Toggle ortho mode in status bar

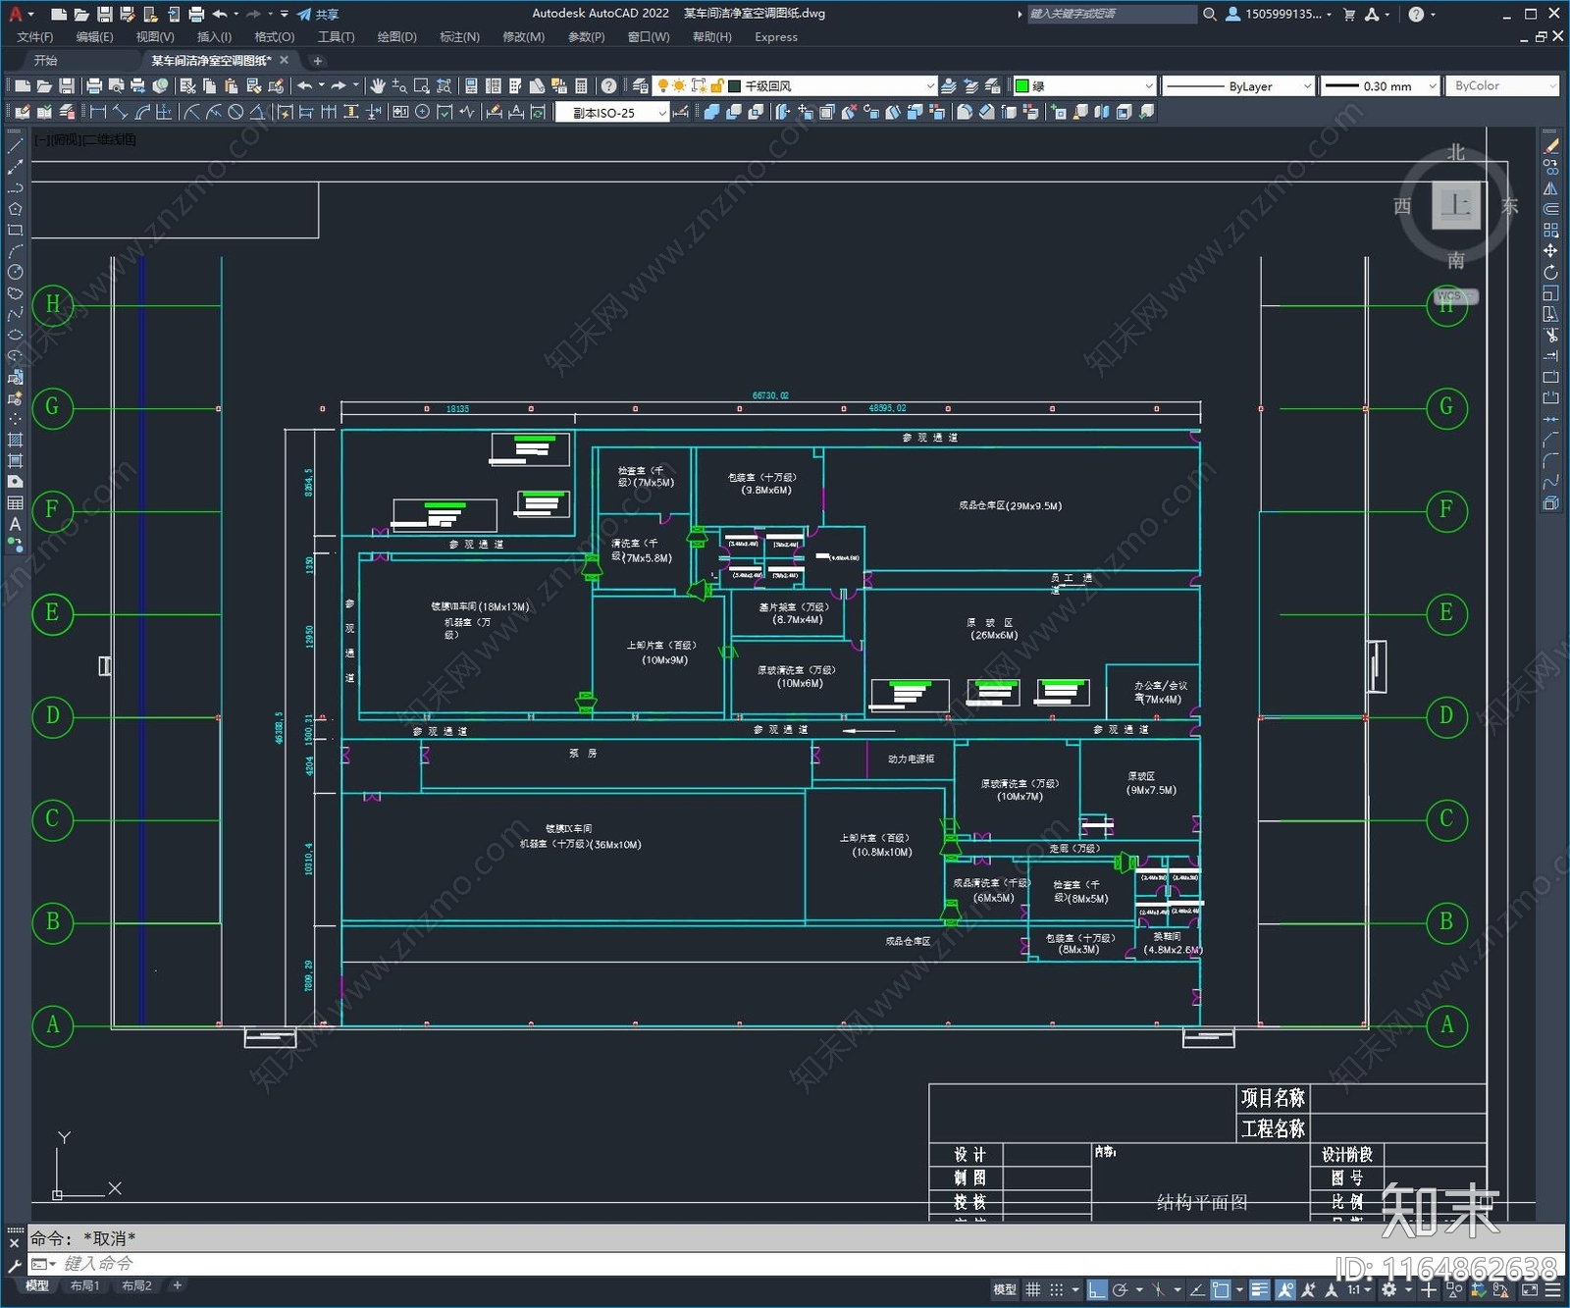[x=1098, y=1289]
